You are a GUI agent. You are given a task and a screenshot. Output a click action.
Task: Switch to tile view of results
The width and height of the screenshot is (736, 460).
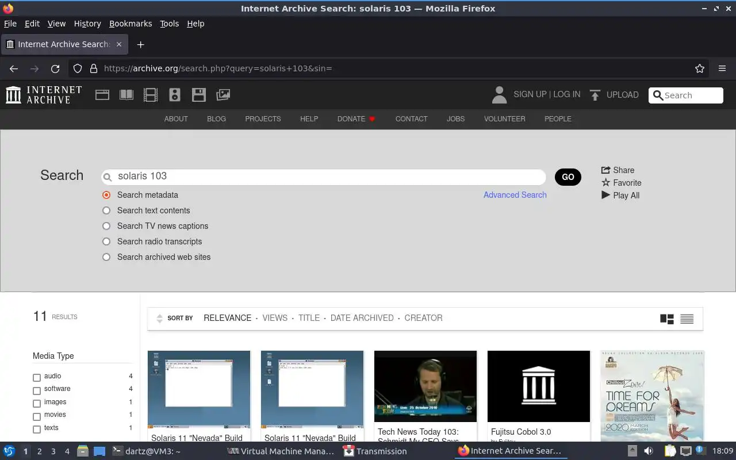[667, 319]
